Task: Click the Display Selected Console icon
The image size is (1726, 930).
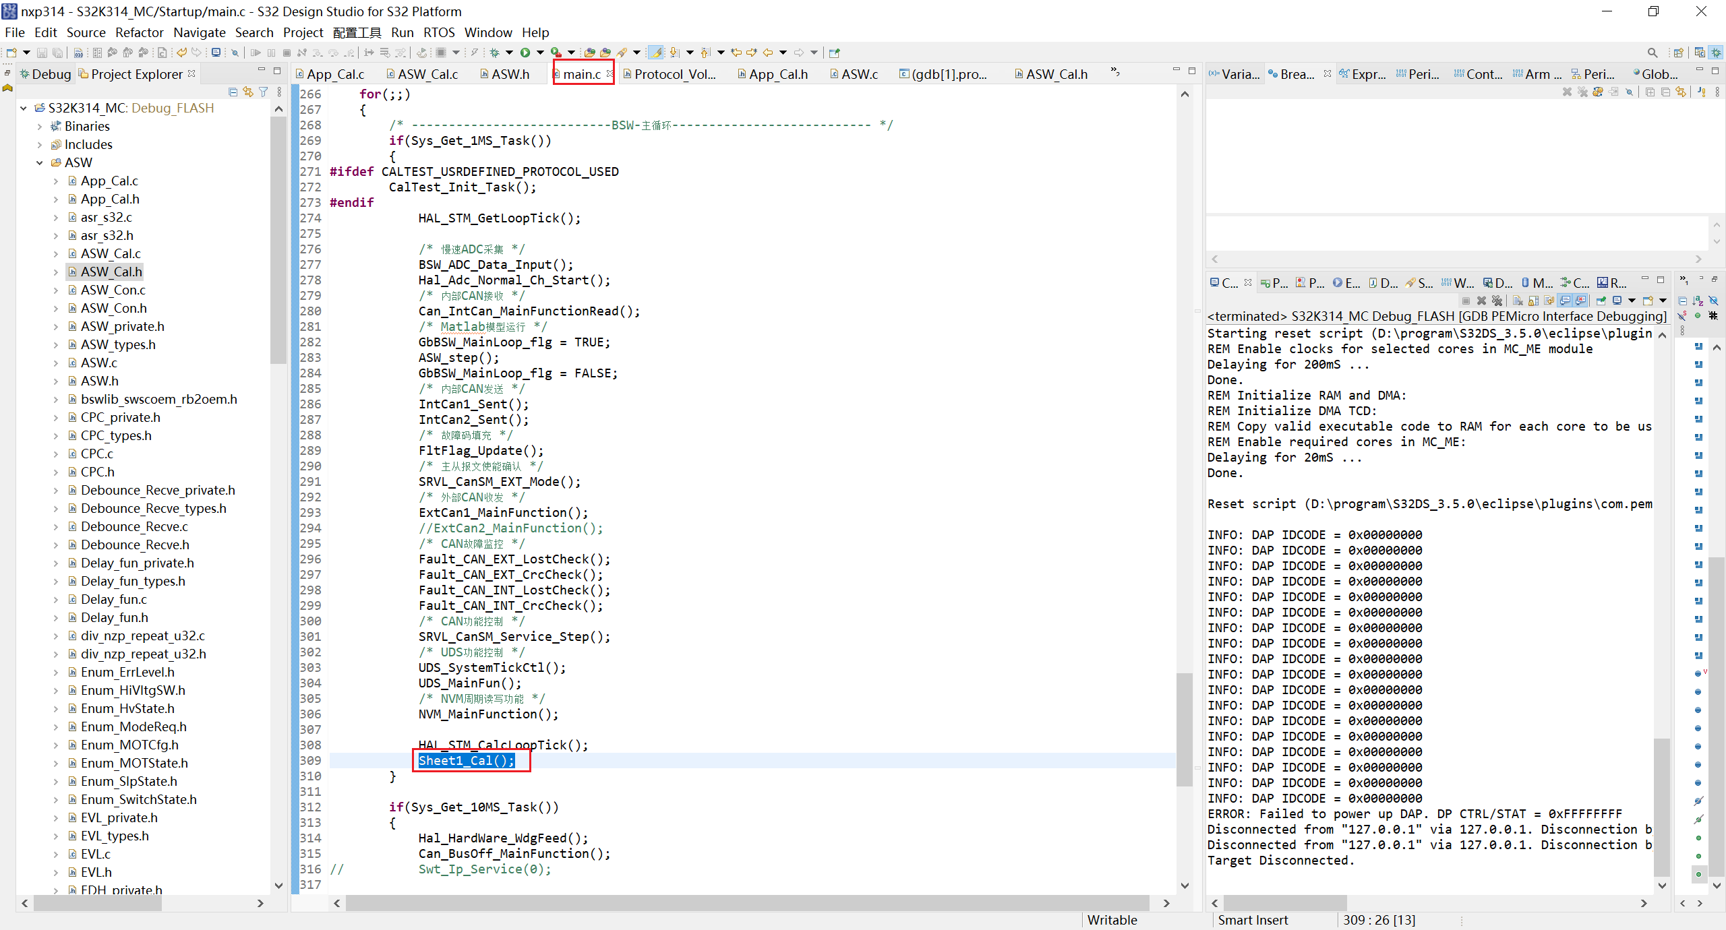Action: click(x=1617, y=301)
